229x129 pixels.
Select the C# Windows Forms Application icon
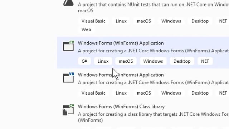[x=68, y=46]
